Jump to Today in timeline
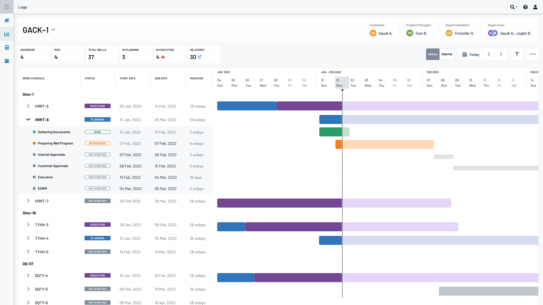This screenshot has height=305, width=543. [471, 54]
